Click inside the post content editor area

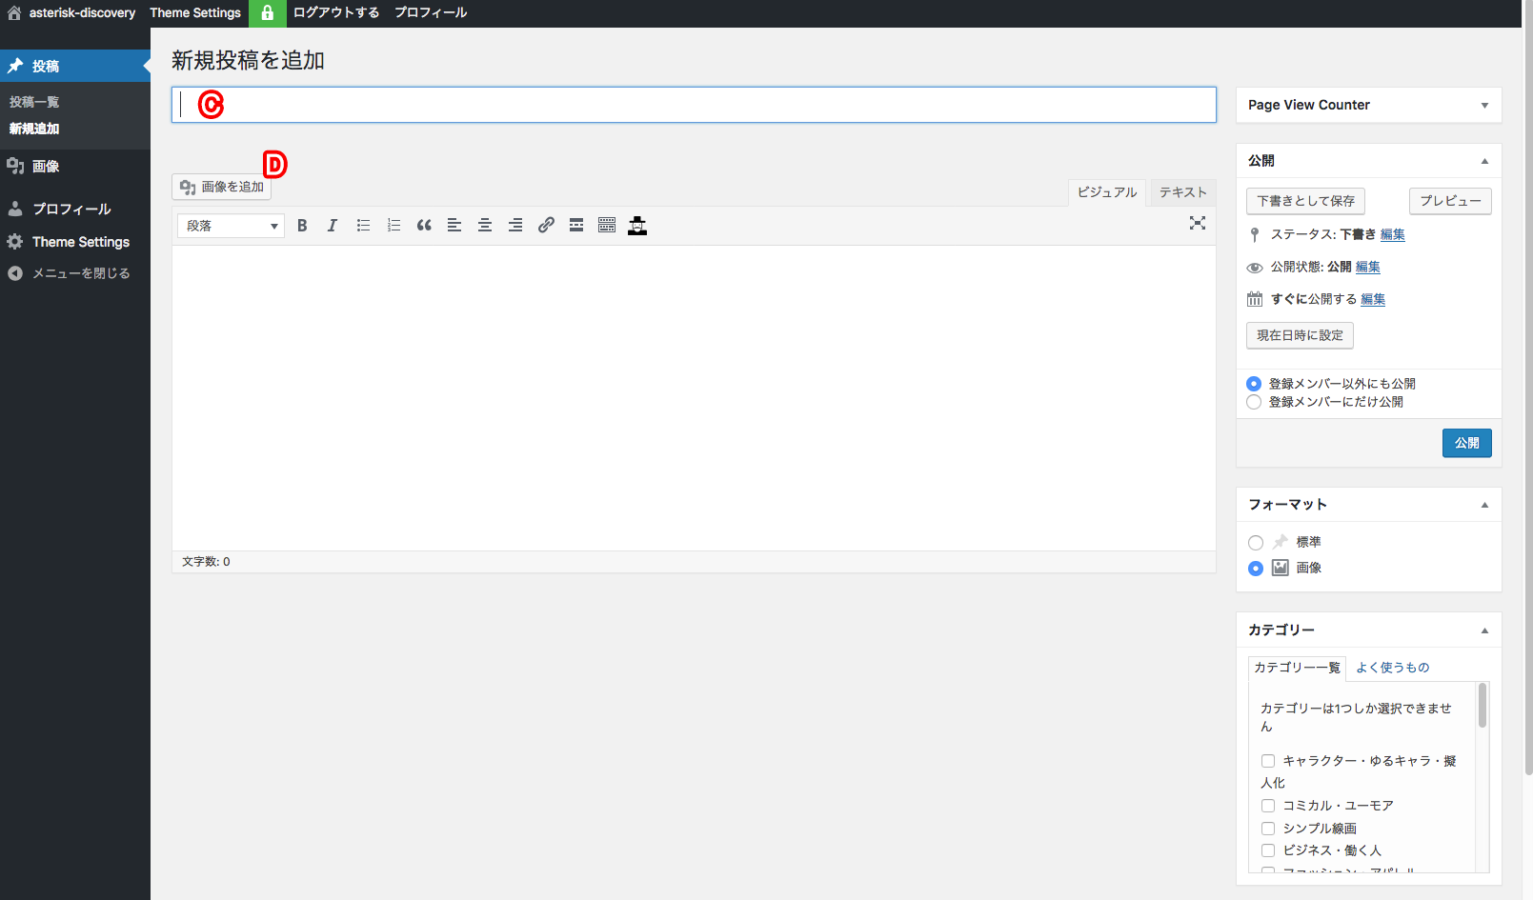pyautogui.click(x=694, y=398)
